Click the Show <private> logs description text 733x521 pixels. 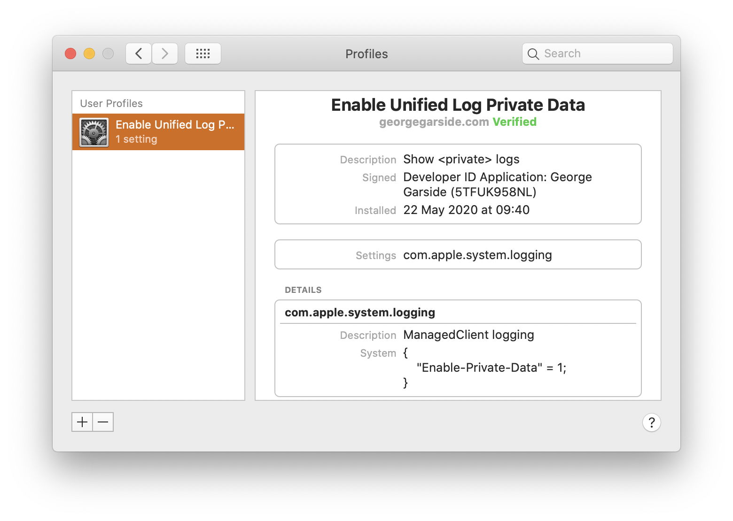(x=461, y=159)
